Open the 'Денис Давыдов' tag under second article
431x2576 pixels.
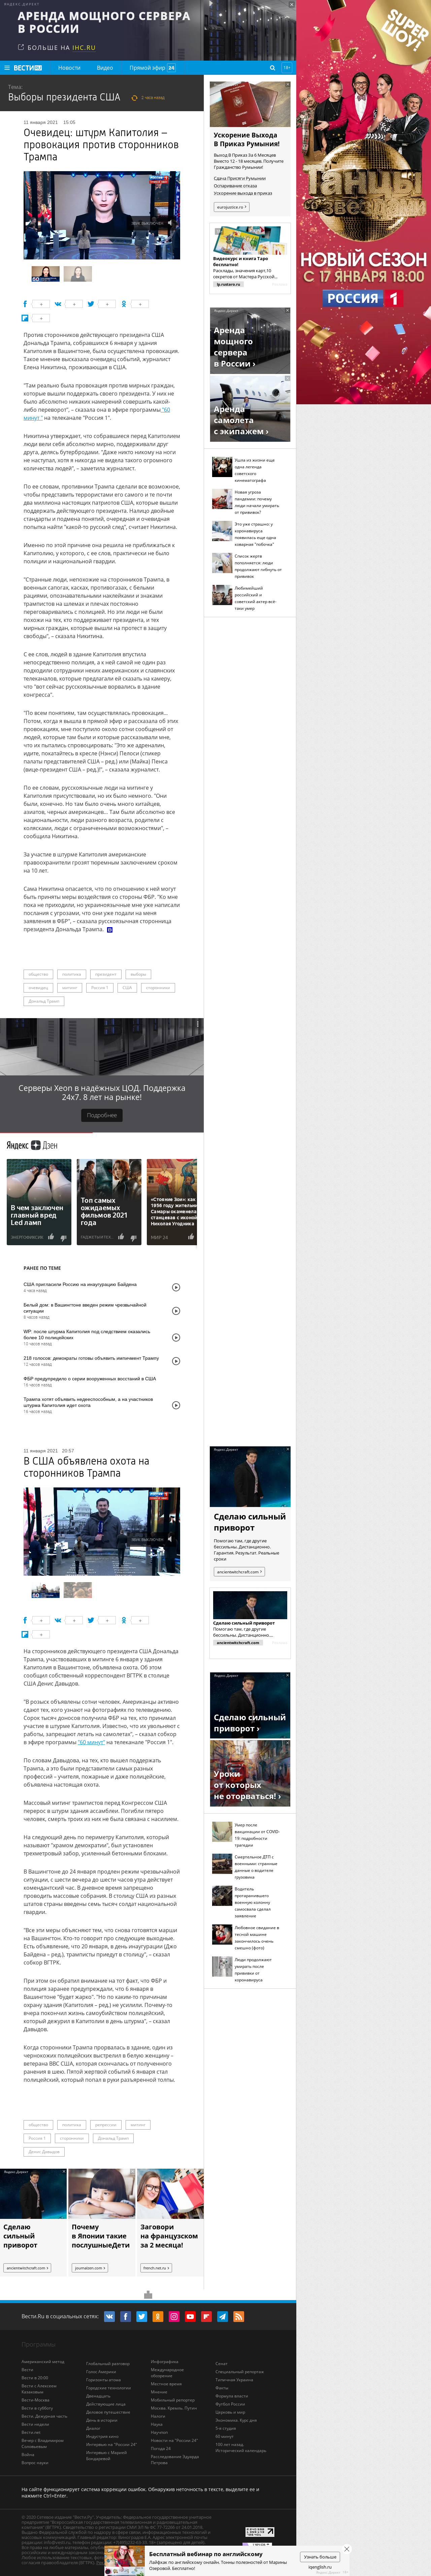tap(44, 2152)
